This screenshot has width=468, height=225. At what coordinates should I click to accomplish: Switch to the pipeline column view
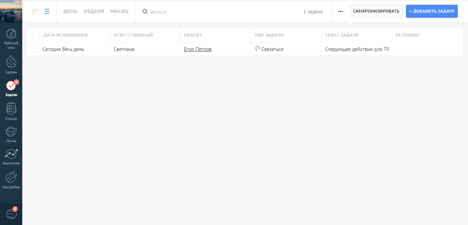pos(35,11)
